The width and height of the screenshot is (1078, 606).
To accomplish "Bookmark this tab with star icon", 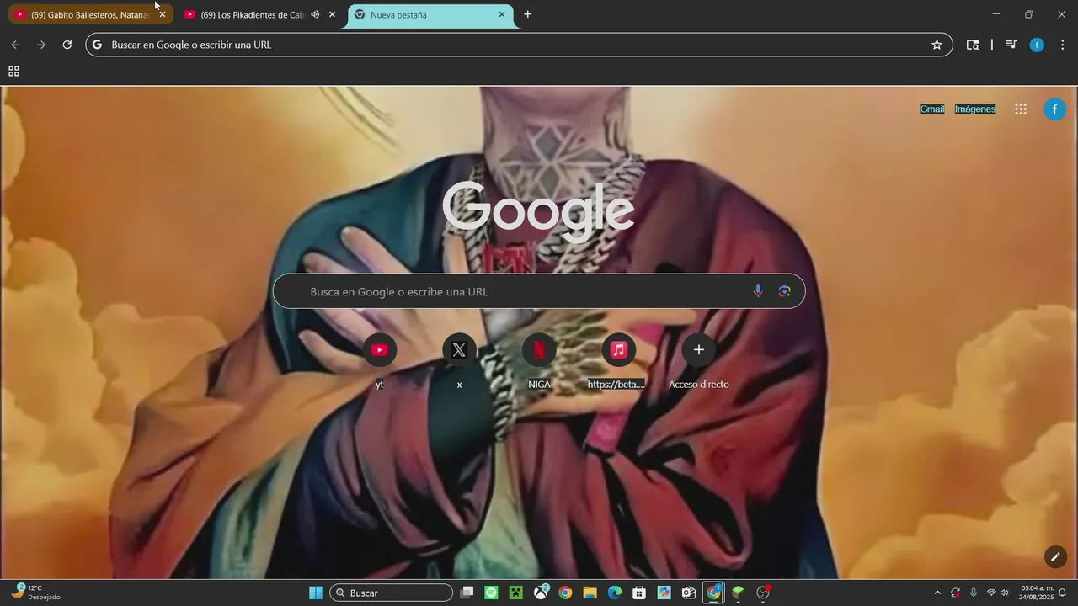I will click(937, 45).
